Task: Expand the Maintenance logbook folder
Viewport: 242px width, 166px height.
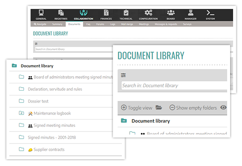Action: pos(22,113)
